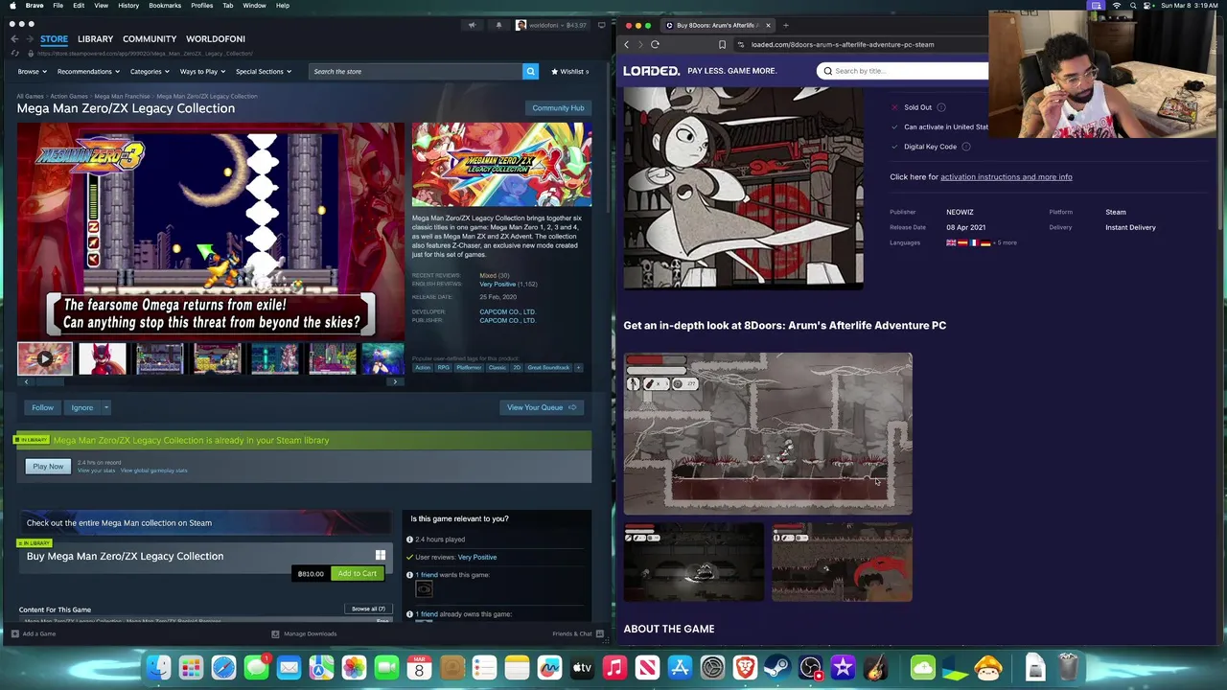Play the trailer video thumbnail
Viewport: 1227px width, 690px height.
click(45, 359)
